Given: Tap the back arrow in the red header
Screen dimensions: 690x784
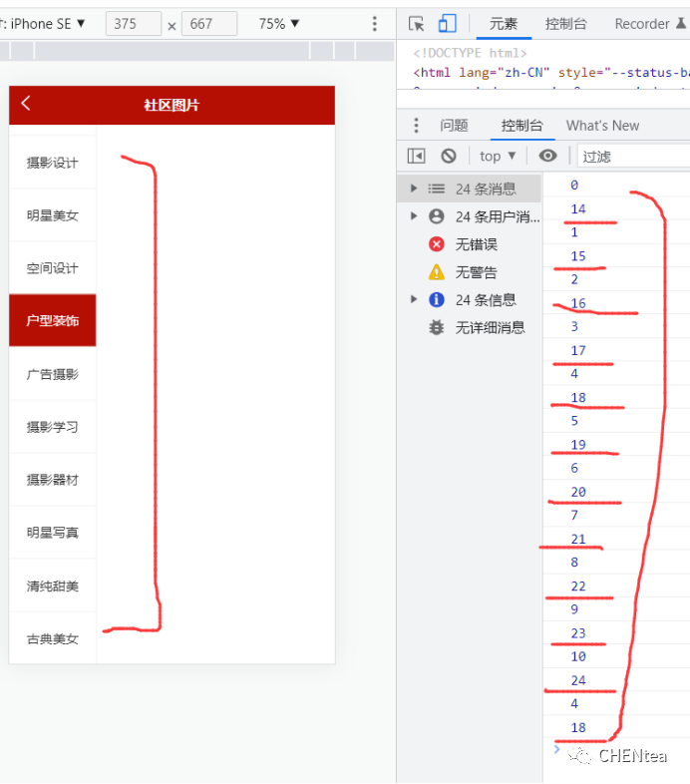Looking at the screenshot, I should pos(26,104).
